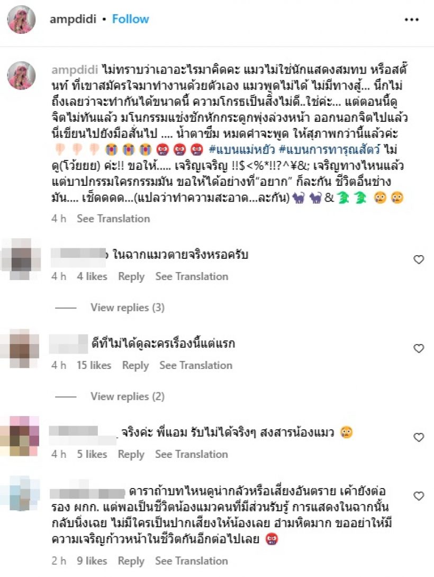Open the #แบนการทารุณสัตว์ hashtag

[x=330, y=149]
